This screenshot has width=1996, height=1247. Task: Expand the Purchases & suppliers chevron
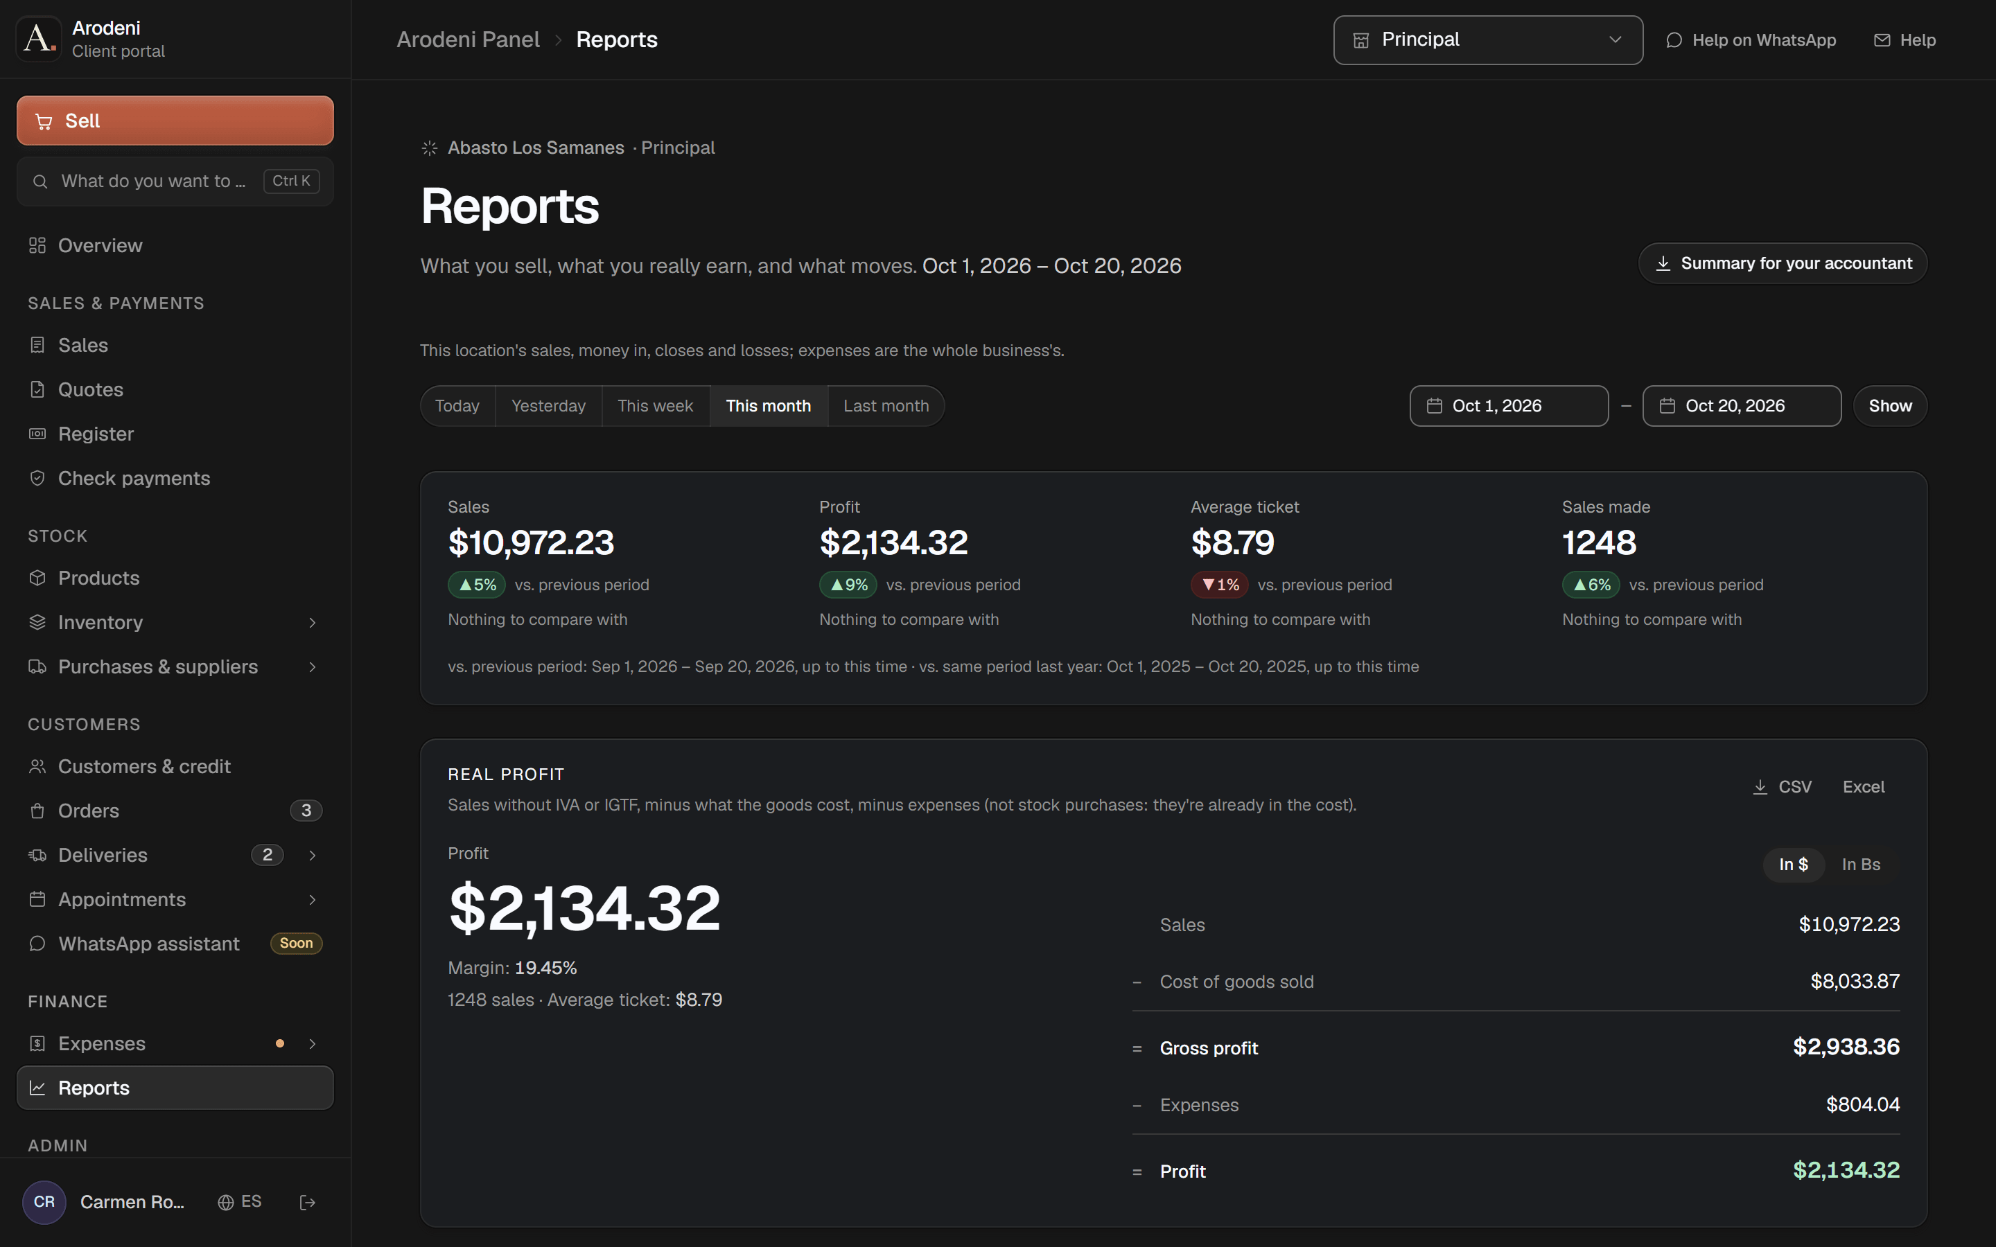point(313,667)
